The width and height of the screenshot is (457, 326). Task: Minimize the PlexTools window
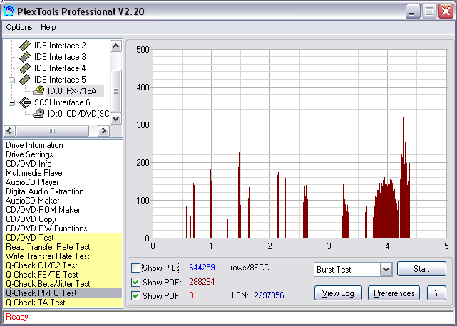412,11
